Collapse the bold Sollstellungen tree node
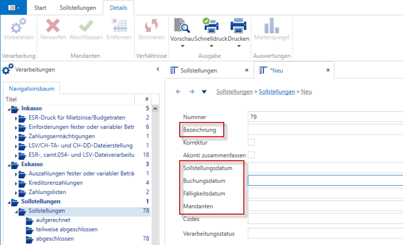This screenshot has width=403, height=245. (9, 202)
